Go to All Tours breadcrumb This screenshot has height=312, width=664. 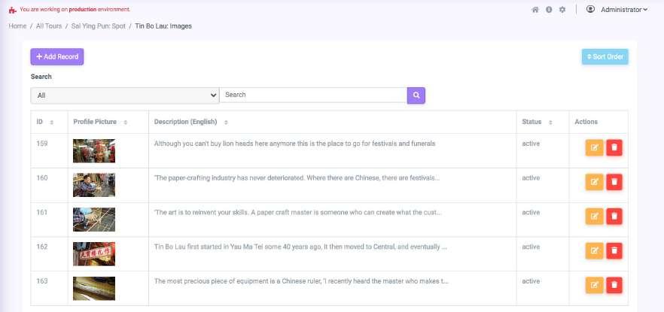click(49, 26)
